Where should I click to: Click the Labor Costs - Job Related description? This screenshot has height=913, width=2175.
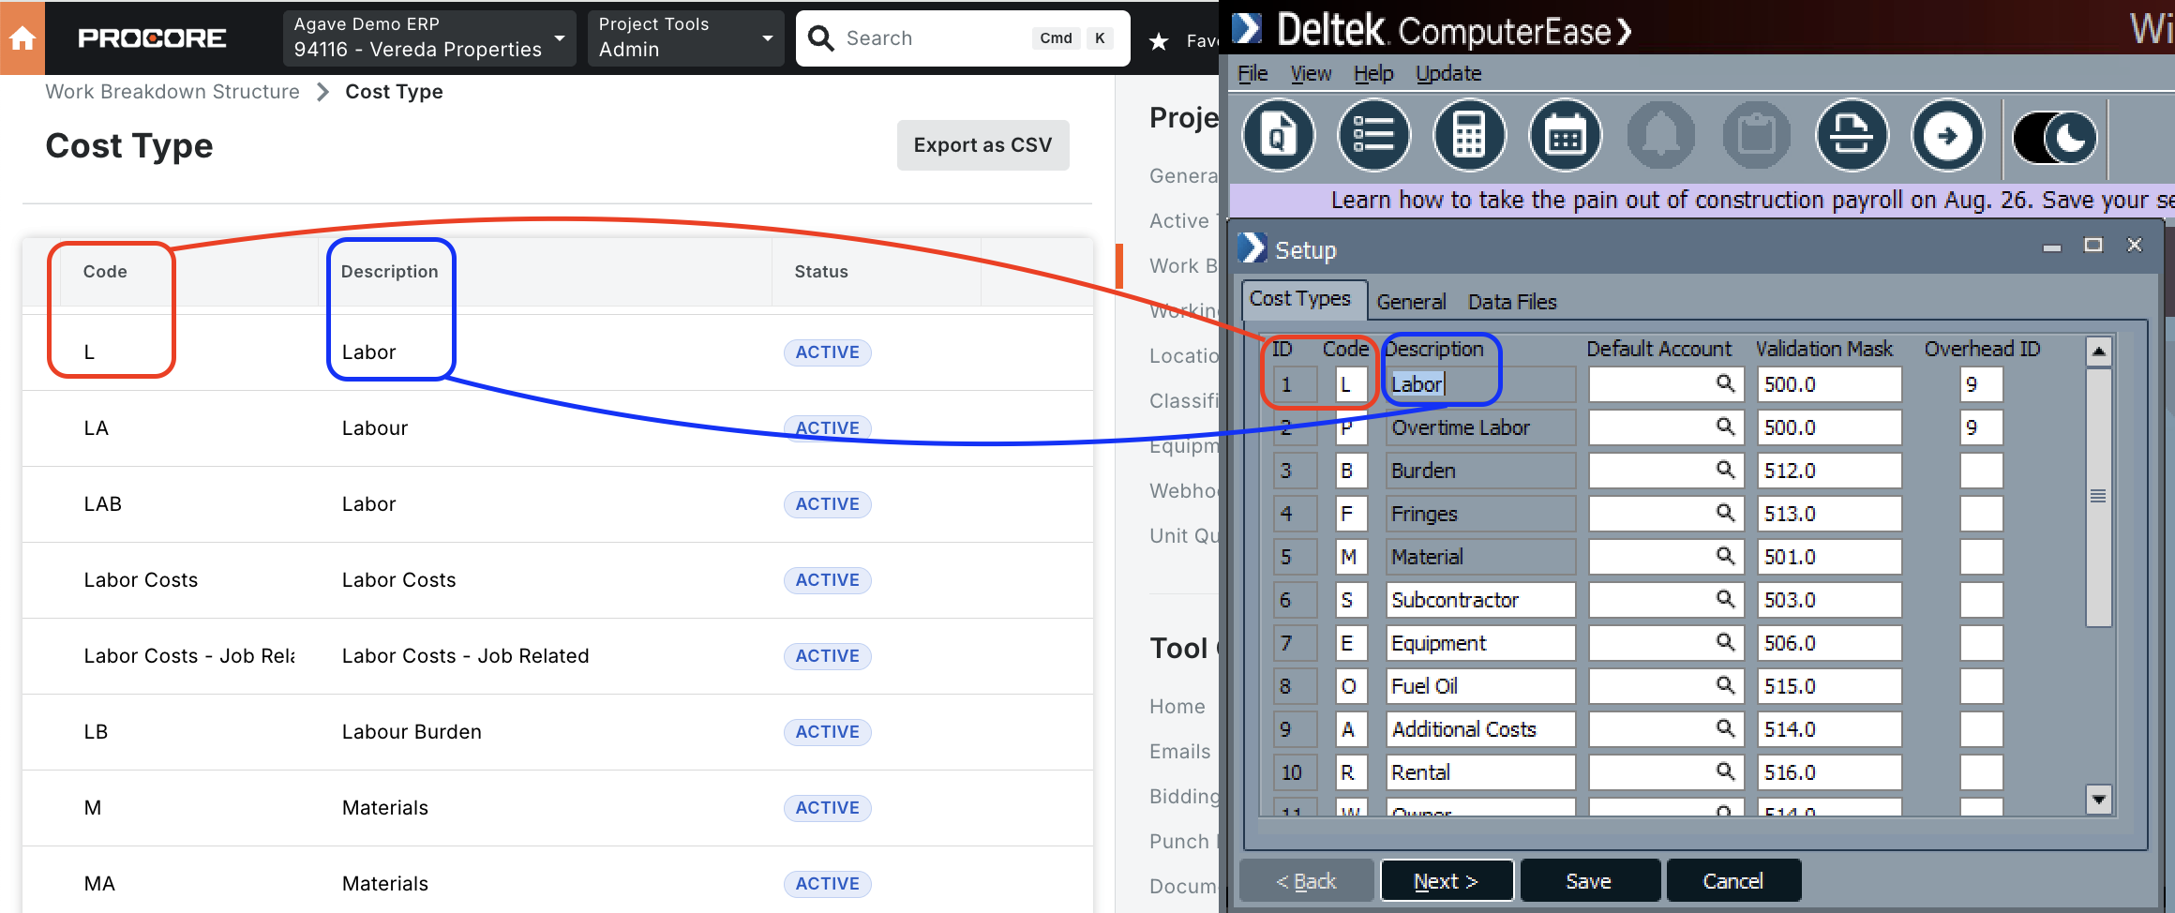(x=465, y=656)
